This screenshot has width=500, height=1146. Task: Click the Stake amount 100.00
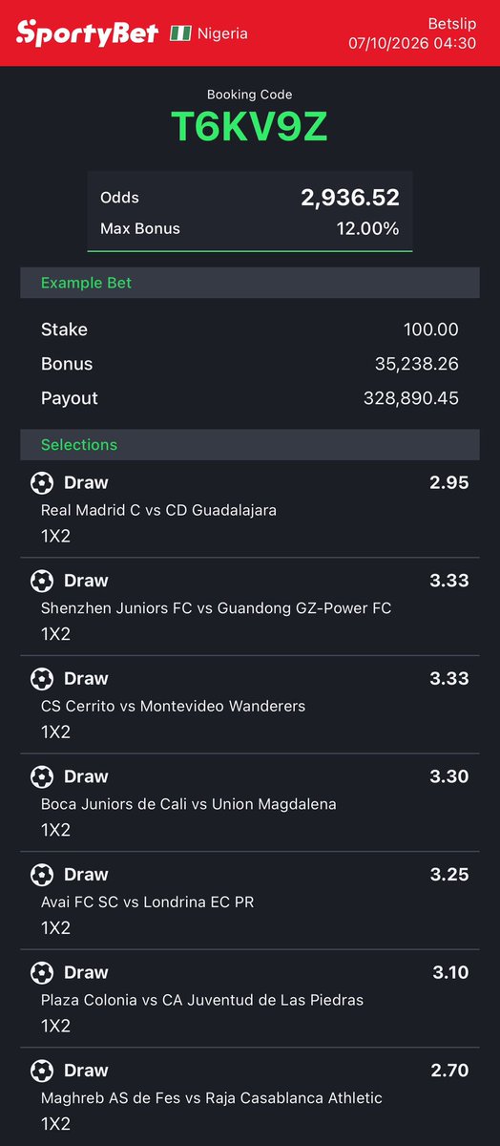click(431, 329)
